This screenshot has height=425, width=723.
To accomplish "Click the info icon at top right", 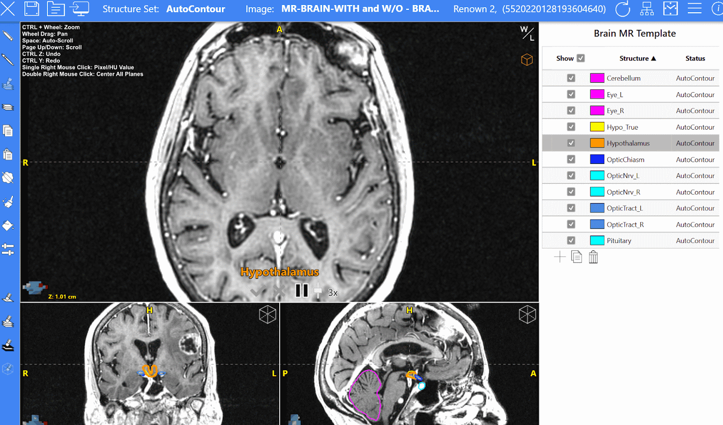I will point(717,9).
